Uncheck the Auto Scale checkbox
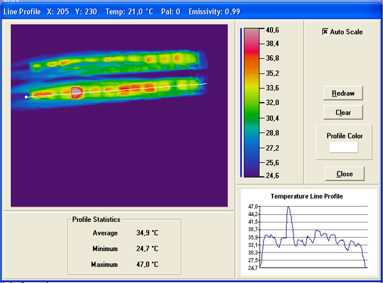 (x=325, y=32)
